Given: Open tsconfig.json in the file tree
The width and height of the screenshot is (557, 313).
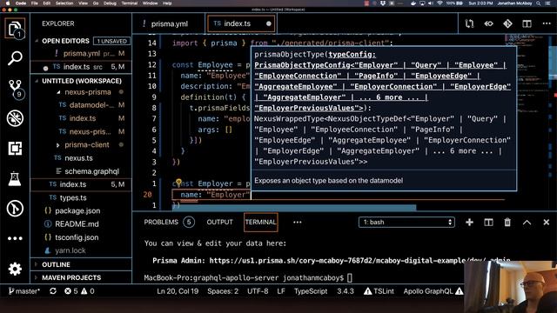Looking at the screenshot, I should (81, 237).
